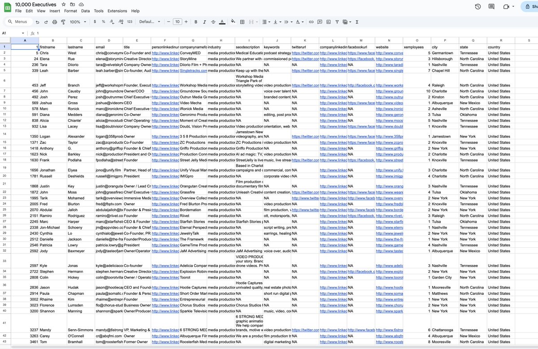Click the document title 10,000 Executives
The image size is (538, 349).
coord(36,4)
